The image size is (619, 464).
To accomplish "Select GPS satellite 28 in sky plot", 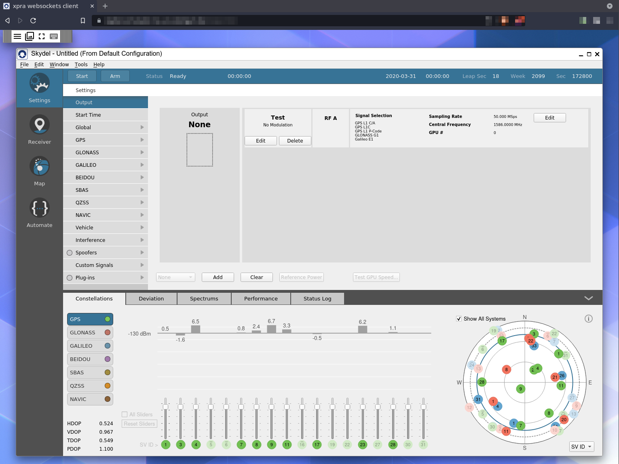I will pyautogui.click(x=482, y=382).
